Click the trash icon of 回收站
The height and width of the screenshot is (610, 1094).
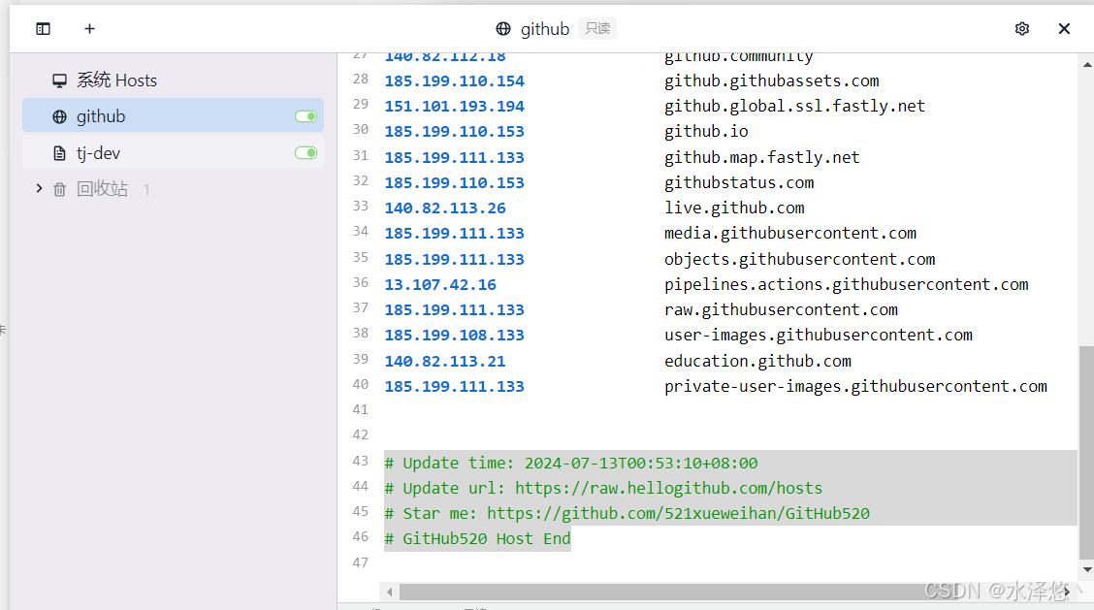(x=62, y=188)
